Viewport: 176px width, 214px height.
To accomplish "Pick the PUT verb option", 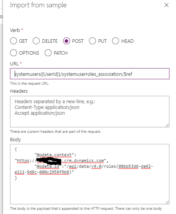I will tap(92, 41).
